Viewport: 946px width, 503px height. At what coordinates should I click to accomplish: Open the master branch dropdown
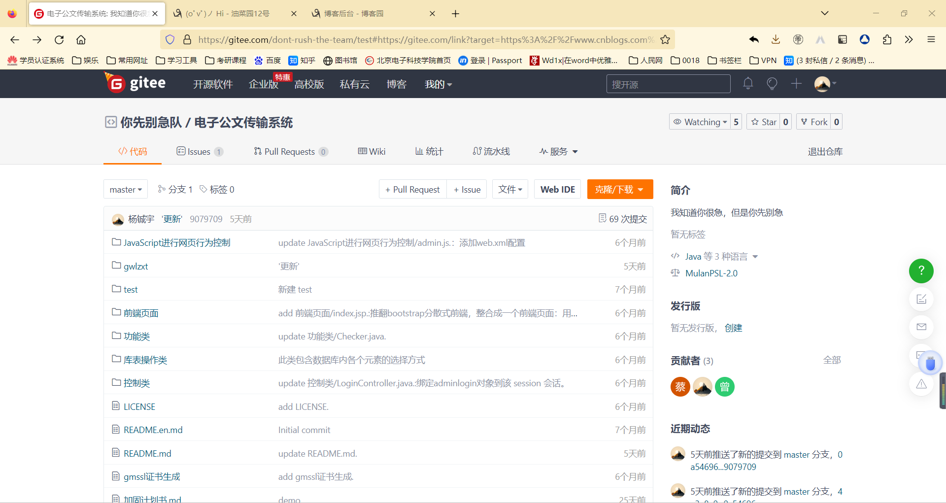pos(126,189)
